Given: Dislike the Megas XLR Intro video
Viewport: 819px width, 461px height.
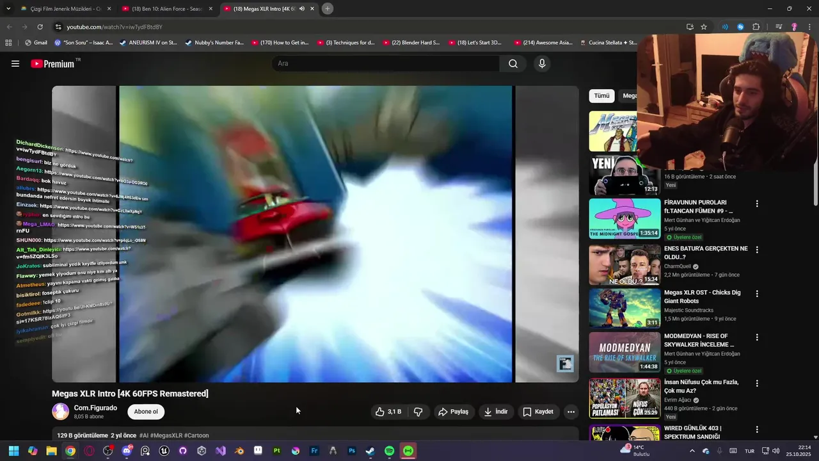Looking at the screenshot, I should (x=418, y=412).
